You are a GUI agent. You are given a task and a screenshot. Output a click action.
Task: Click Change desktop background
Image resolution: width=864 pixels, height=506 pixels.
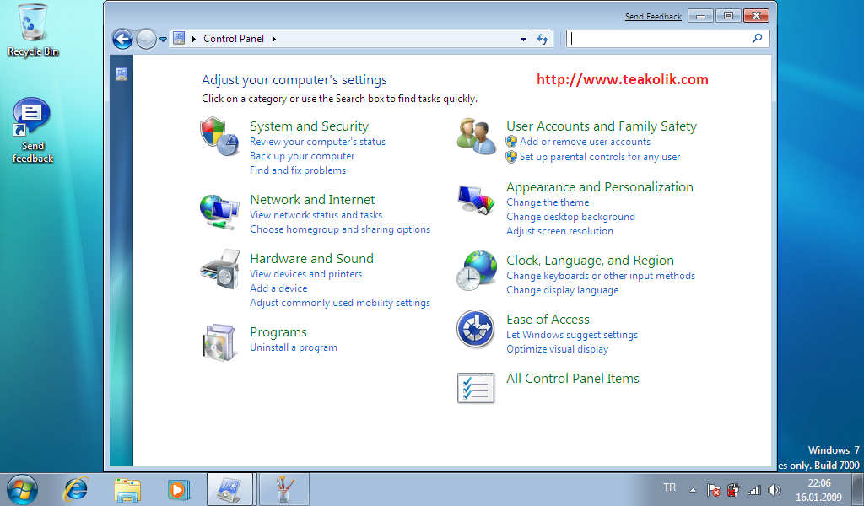click(571, 217)
